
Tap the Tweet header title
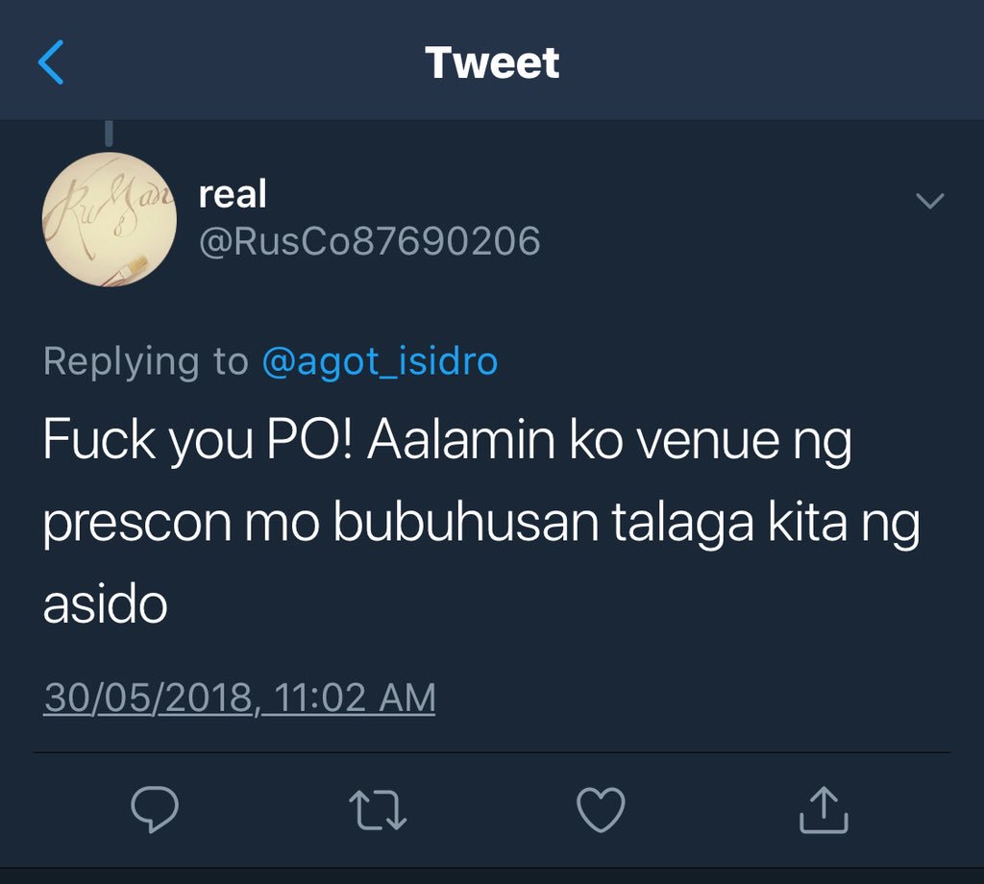(492, 62)
